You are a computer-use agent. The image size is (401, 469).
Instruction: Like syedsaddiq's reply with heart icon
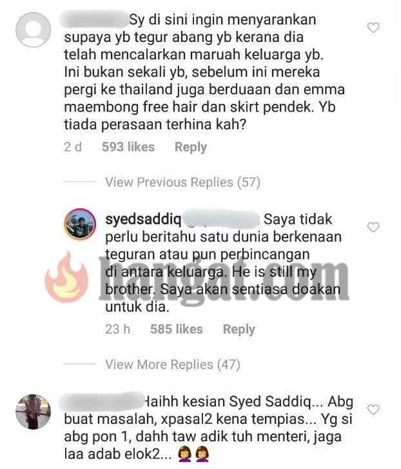pyautogui.click(x=373, y=227)
